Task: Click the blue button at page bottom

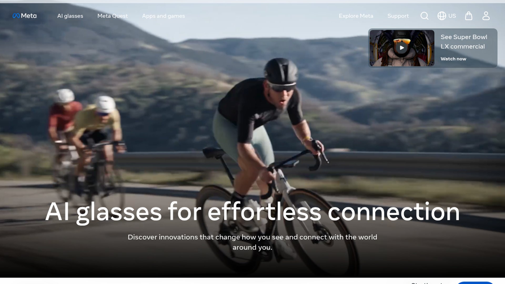Action: point(475,283)
